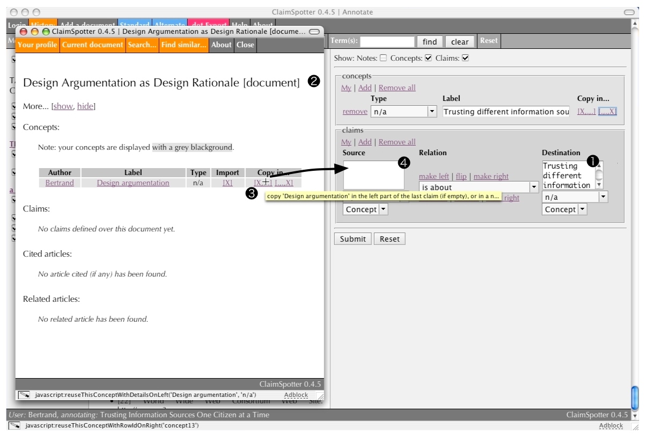Open the Destination Concept dropdown

click(565, 209)
